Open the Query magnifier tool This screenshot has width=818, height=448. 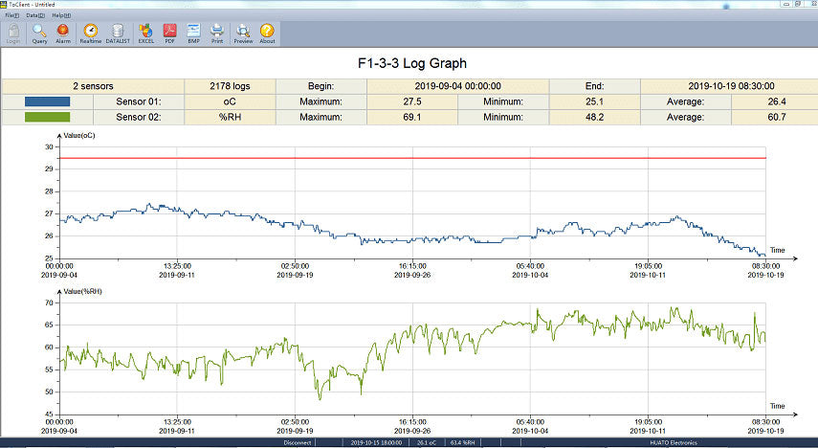(39, 33)
